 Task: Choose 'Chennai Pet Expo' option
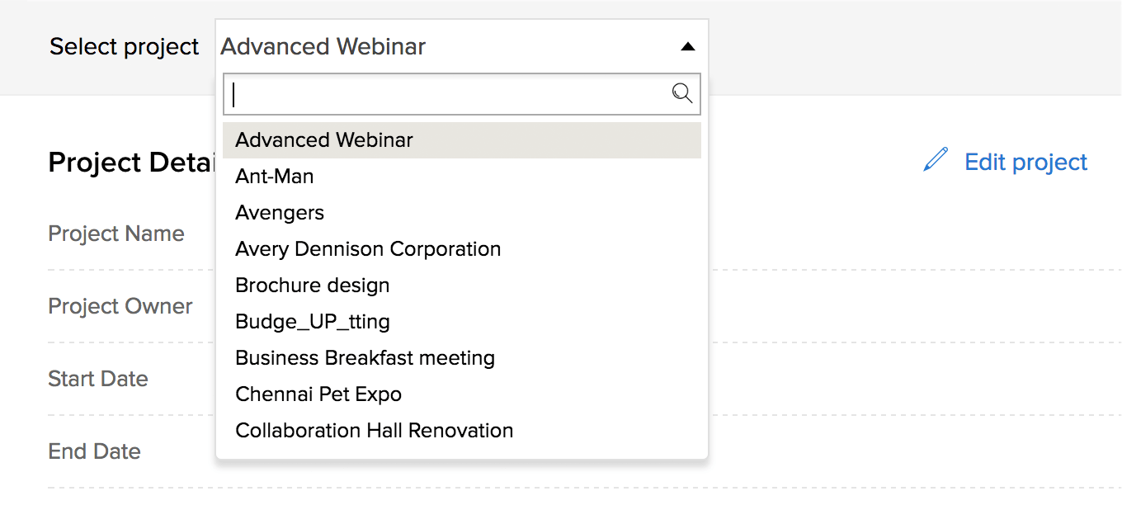point(318,394)
